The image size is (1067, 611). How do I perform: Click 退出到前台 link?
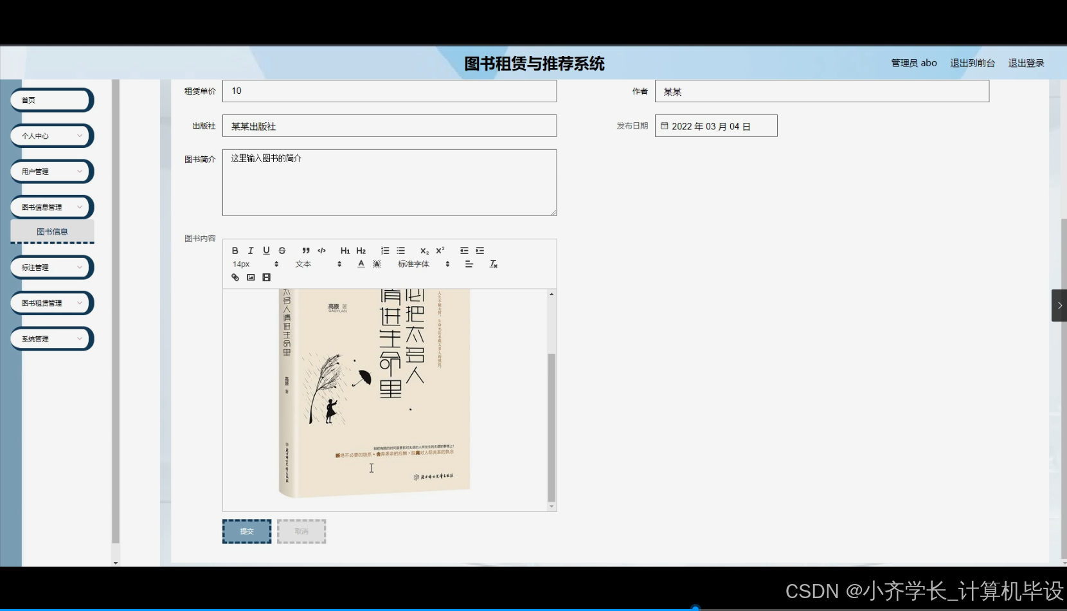(x=973, y=63)
